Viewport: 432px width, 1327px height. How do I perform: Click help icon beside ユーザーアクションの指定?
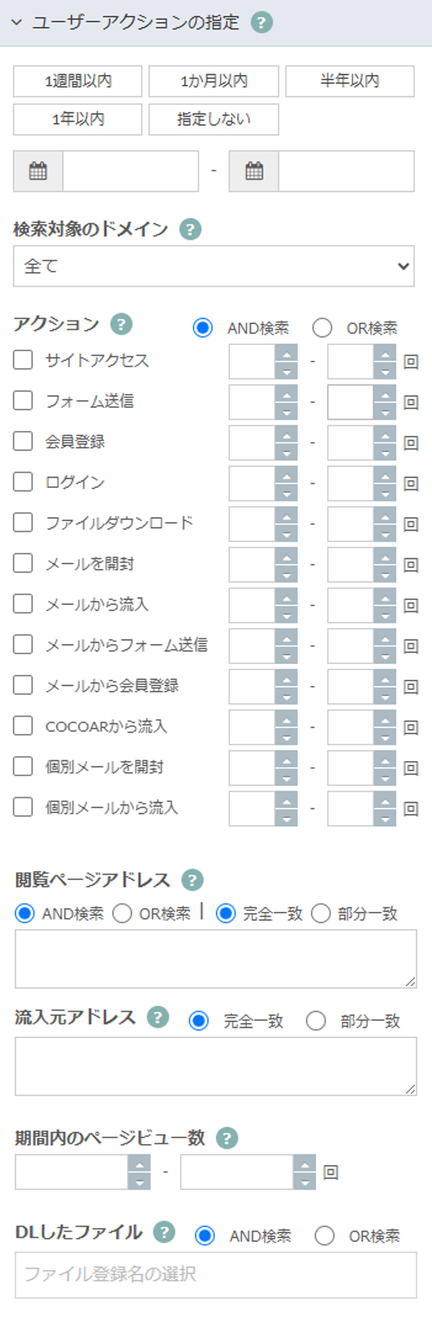click(x=261, y=22)
